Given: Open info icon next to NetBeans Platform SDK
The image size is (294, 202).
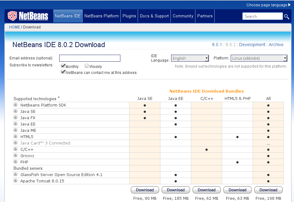Looking at the screenshot, I should [15, 105].
